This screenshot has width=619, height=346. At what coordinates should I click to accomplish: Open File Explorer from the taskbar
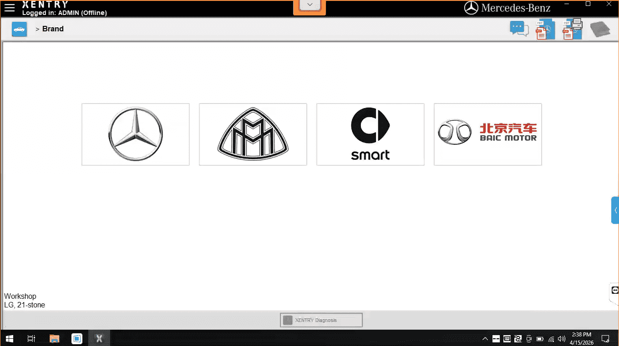tap(55, 338)
